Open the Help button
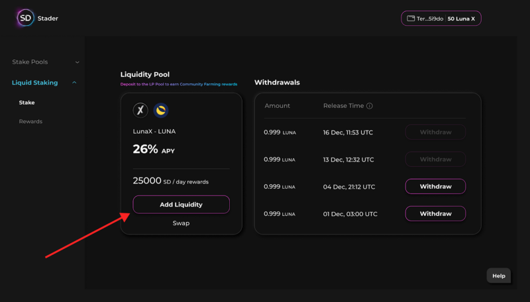 (499, 276)
